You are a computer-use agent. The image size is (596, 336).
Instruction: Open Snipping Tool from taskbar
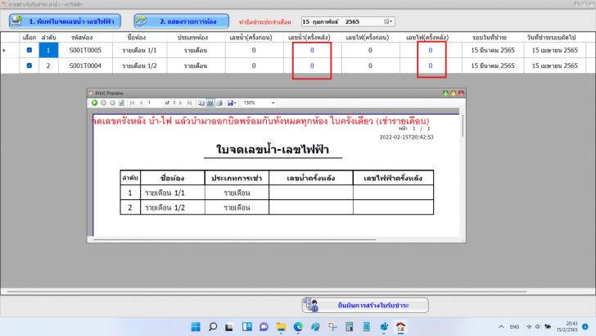tap(332, 327)
